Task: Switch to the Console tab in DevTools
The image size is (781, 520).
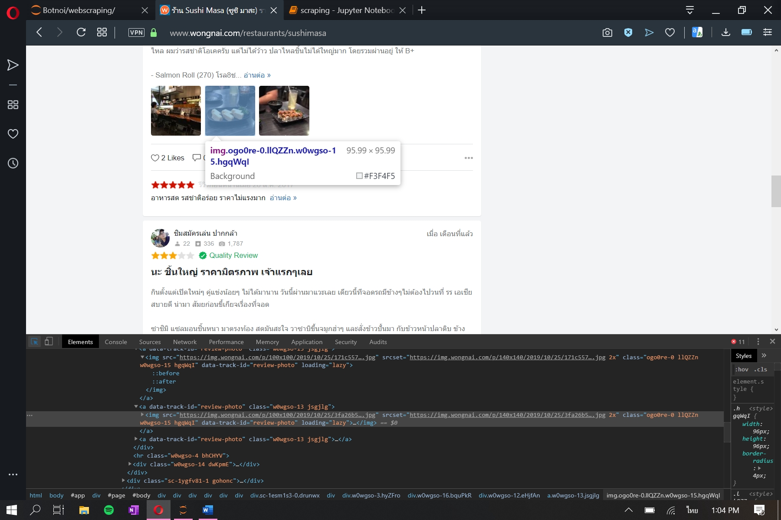Action: coord(116,342)
